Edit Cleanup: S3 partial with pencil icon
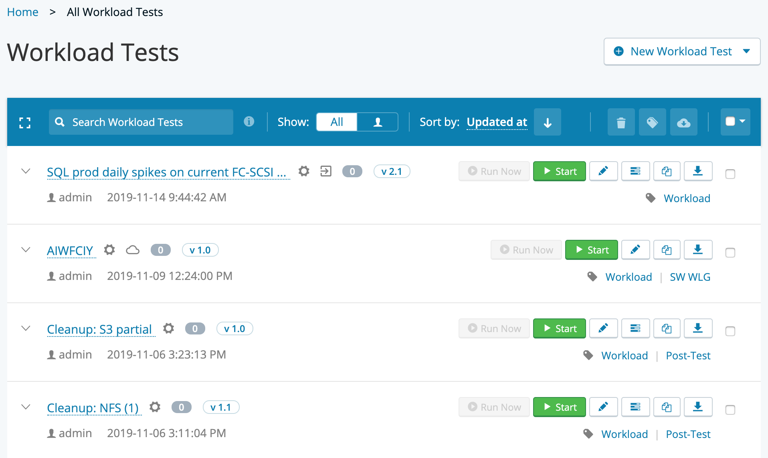Image resolution: width=768 pixels, height=458 pixels. 603,328
